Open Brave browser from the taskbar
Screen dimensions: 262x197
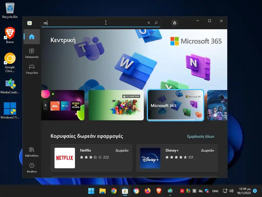click(159, 191)
